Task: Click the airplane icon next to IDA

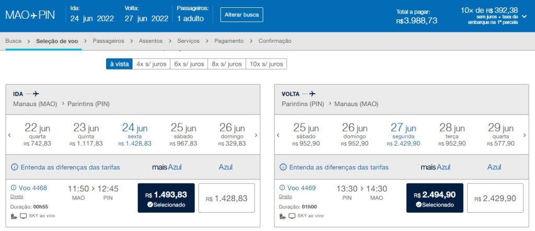Action: 36,94
